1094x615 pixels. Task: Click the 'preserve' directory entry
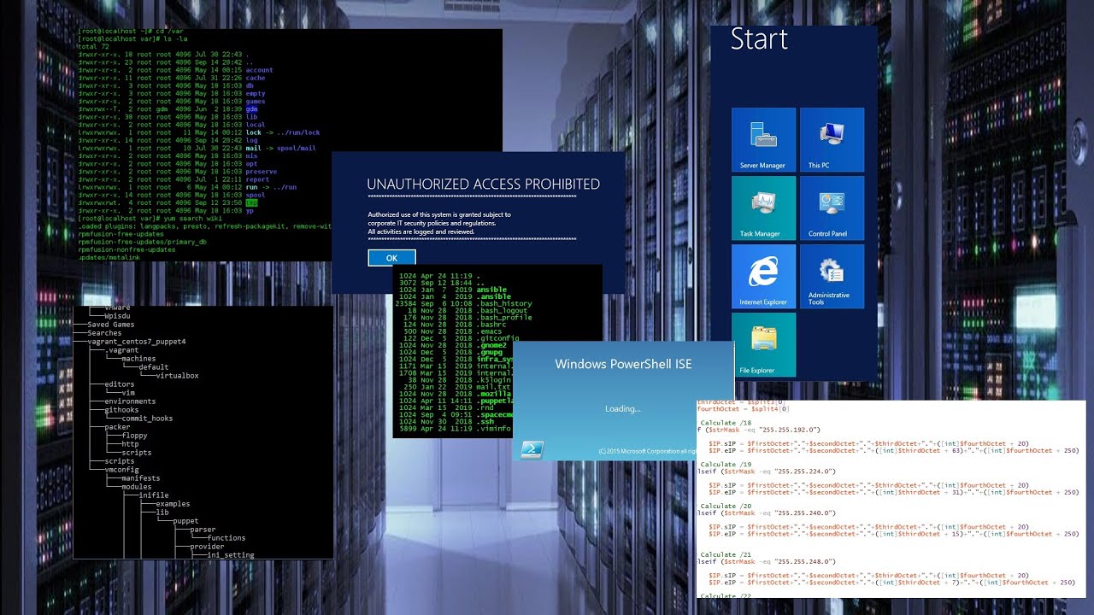(261, 172)
